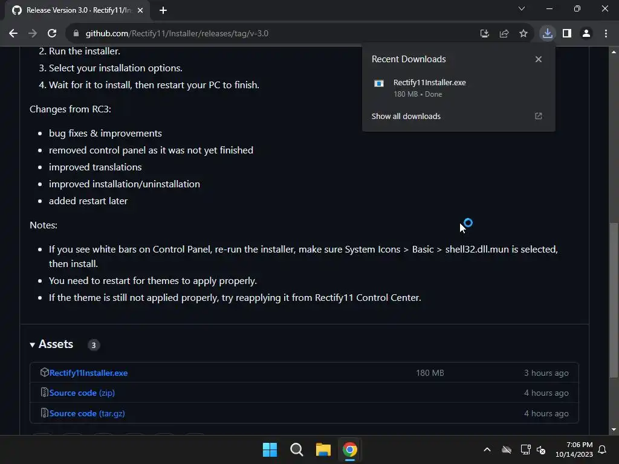Viewport: 619px width, 464px height.
Task: Close the Recent Downloads popup
Action: click(538, 59)
